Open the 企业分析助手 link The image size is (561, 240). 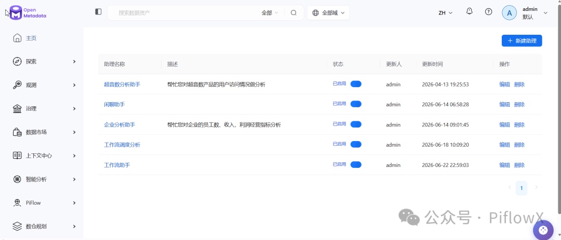[119, 125]
